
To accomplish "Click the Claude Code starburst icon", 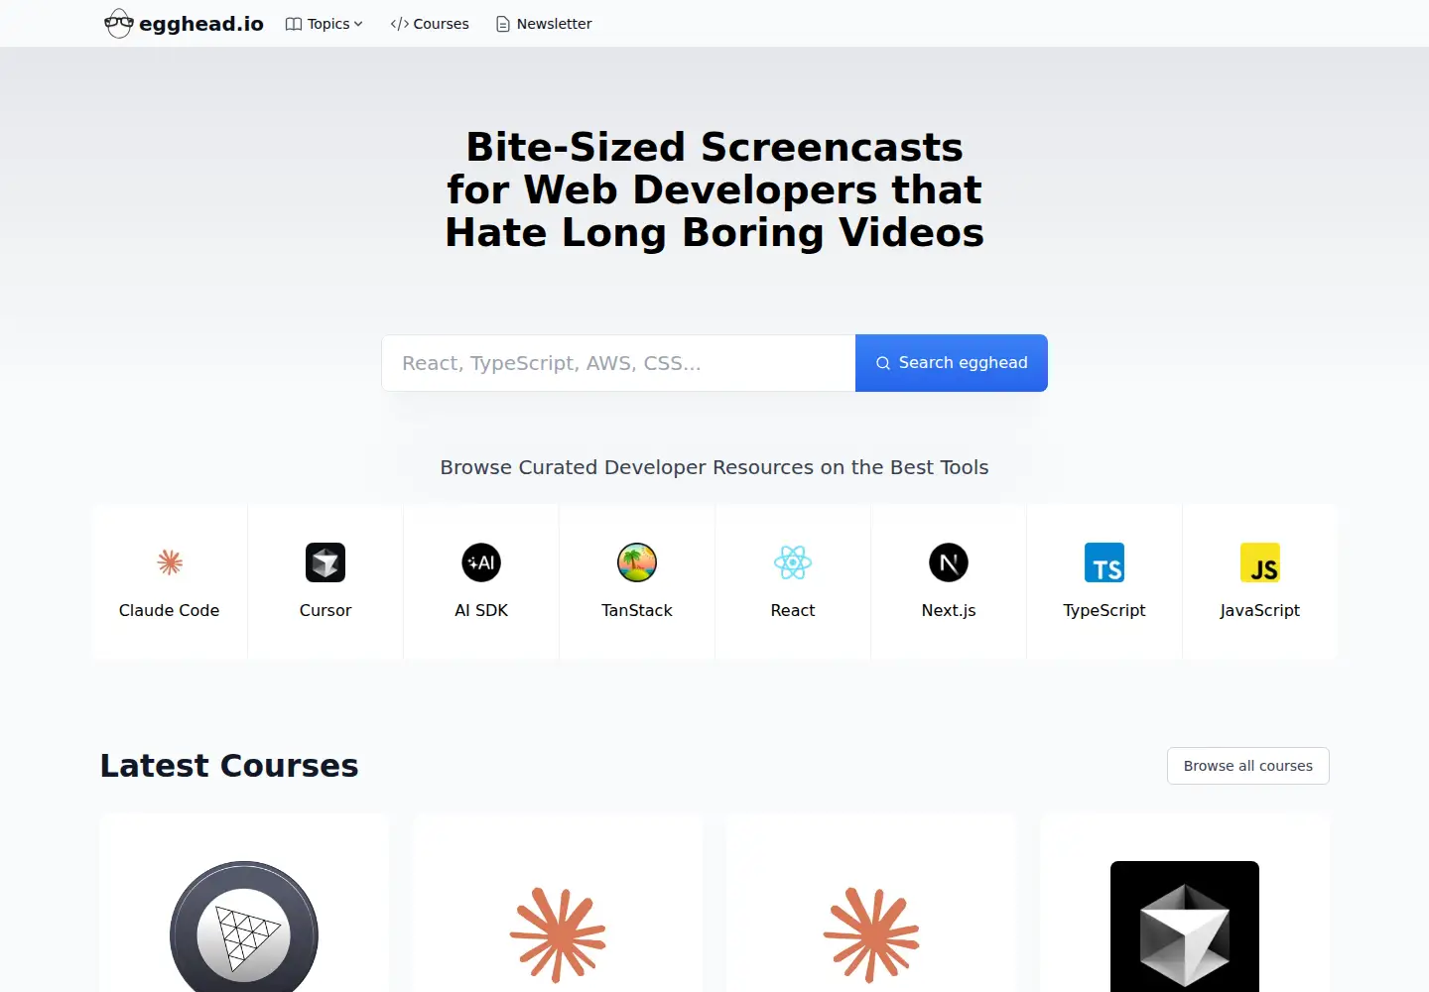I will point(170,562).
